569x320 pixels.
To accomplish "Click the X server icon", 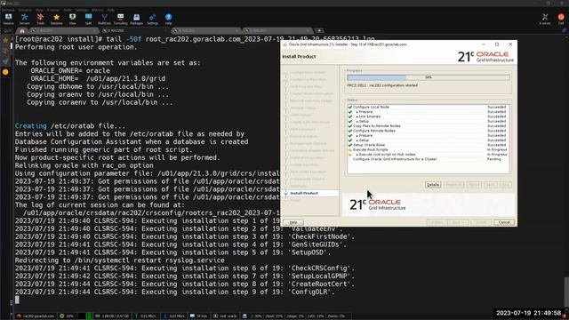I will (x=545, y=19).
